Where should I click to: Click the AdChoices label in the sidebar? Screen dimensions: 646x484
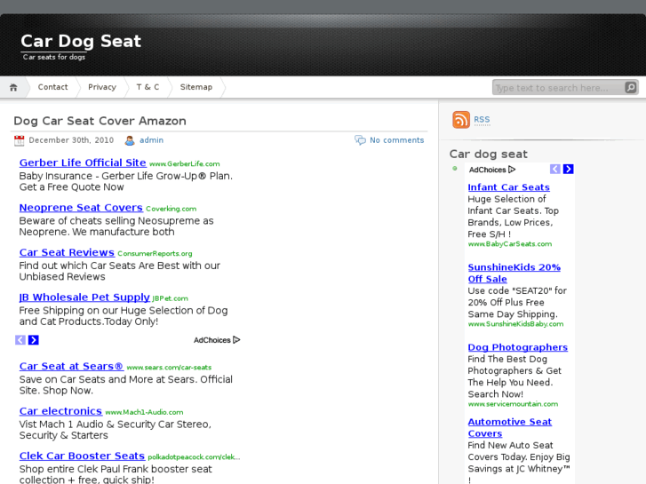[492, 170]
